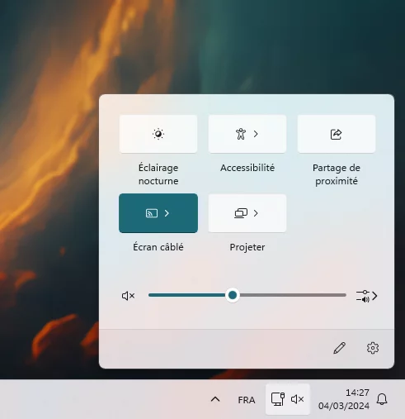Click the Partage de proximité label
Screen dimensions: 405x419
click(x=337, y=174)
